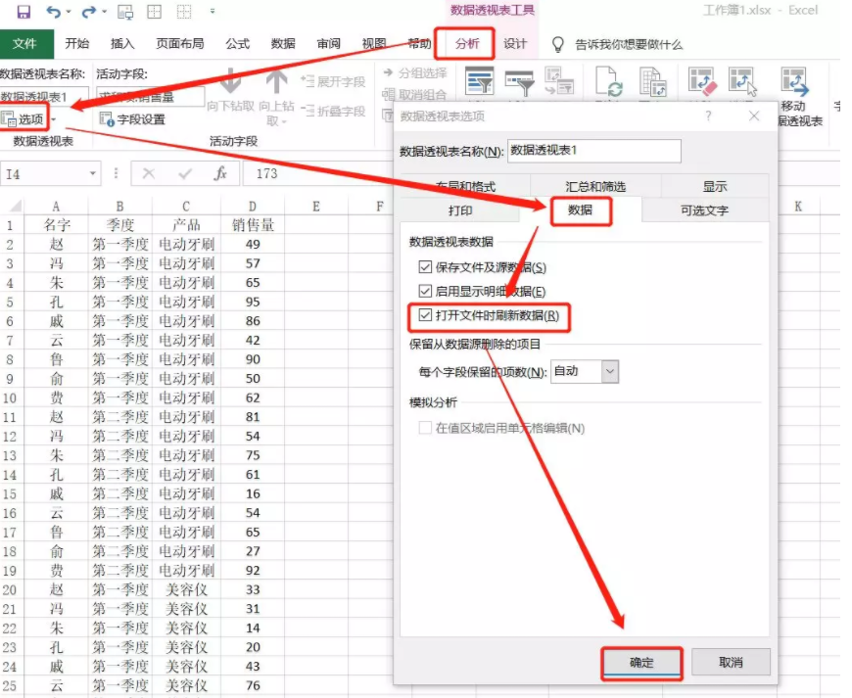Viewport: 852px width, 698px height.
Task: Click the solid-bordered grid quick access icon
Action: coord(155,12)
